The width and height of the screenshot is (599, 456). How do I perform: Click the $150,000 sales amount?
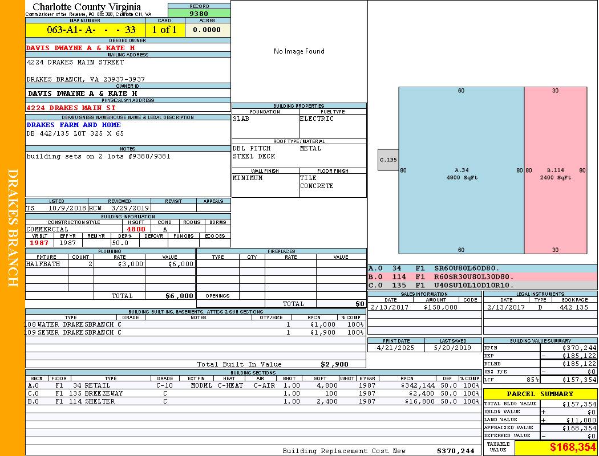click(x=440, y=307)
